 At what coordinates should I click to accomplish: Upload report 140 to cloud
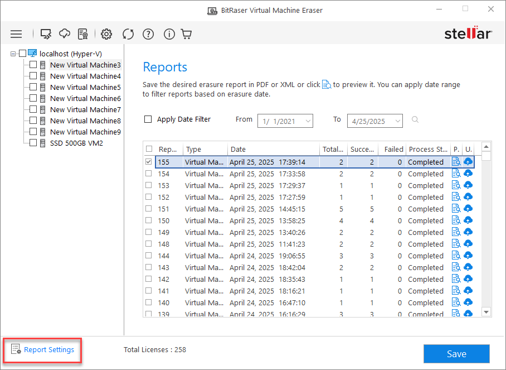click(468, 302)
